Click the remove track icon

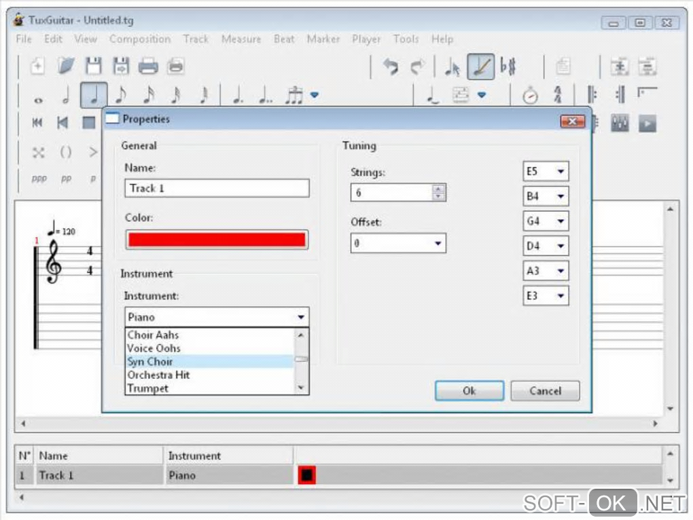click(x=647, y=67)
